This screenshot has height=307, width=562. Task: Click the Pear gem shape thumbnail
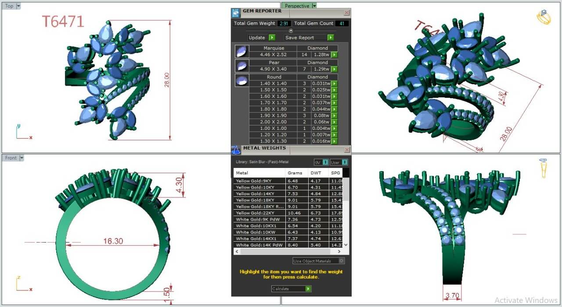(241, 66)
